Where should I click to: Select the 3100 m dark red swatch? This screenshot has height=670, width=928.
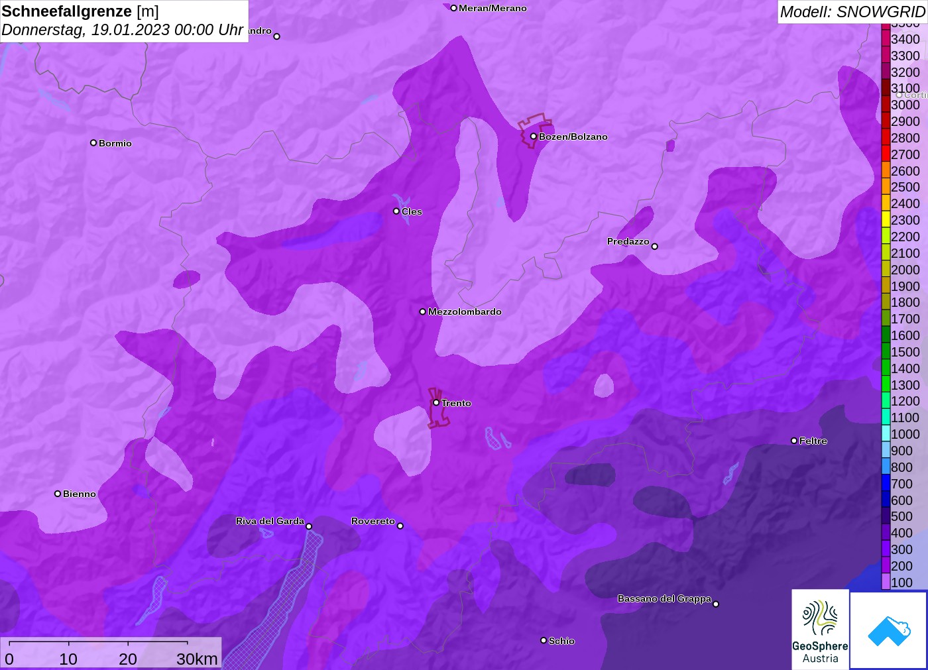click(x=886, y=87)
